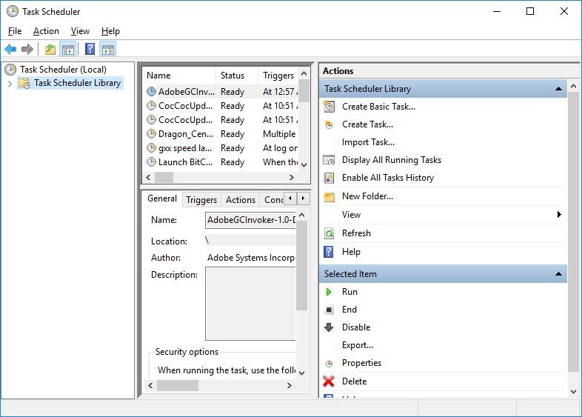Click the Create Basic Task icon
This screenshot has height=417, width=582.
click(x=329, y=107)
